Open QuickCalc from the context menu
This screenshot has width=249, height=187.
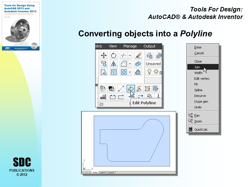203,129
